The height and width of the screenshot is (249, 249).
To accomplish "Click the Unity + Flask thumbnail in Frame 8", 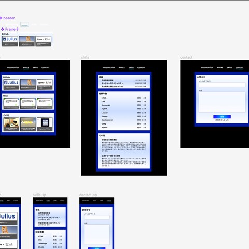I will tap(44, 41).
